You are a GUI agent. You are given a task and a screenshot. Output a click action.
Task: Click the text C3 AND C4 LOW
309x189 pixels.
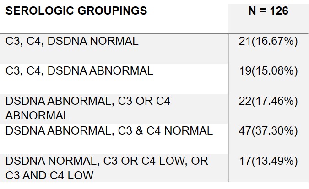pos(50,175)
